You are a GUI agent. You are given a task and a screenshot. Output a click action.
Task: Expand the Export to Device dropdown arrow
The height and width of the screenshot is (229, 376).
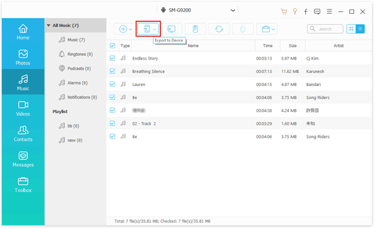tap(154, 29)
